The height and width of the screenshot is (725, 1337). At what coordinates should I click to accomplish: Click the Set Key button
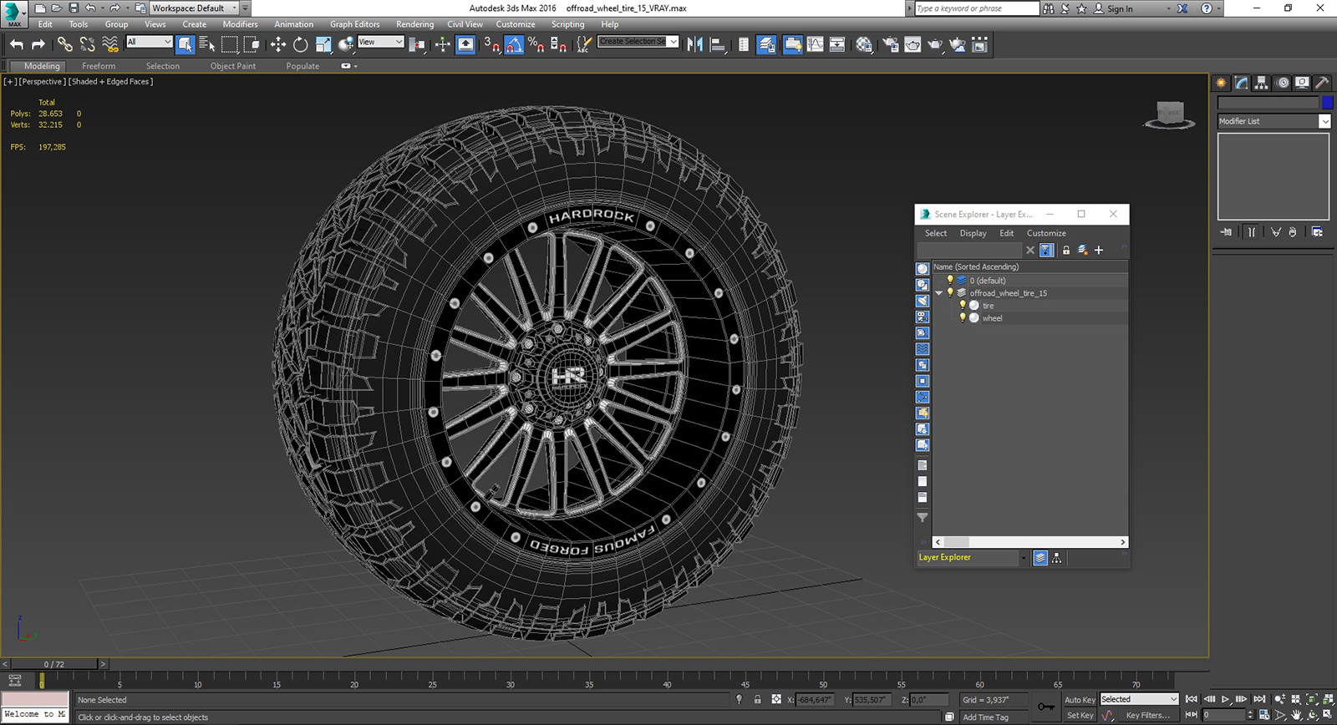[x=1080, y=715]
